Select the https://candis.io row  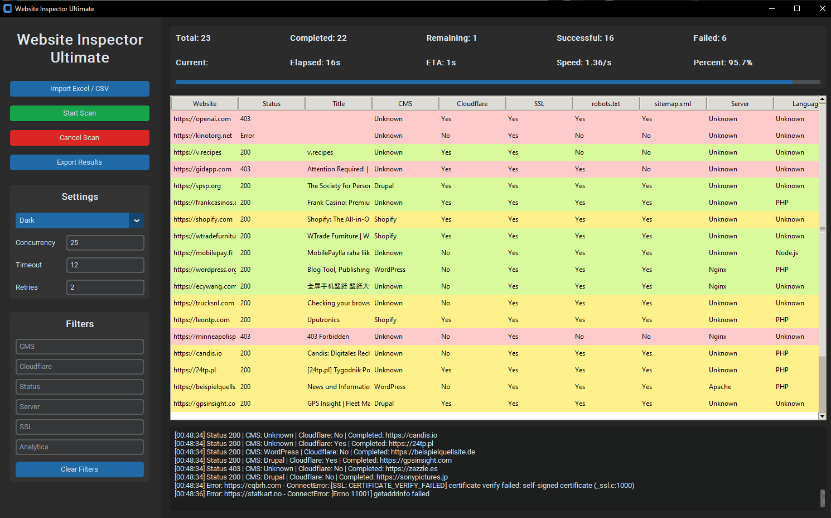pos(495,353)
